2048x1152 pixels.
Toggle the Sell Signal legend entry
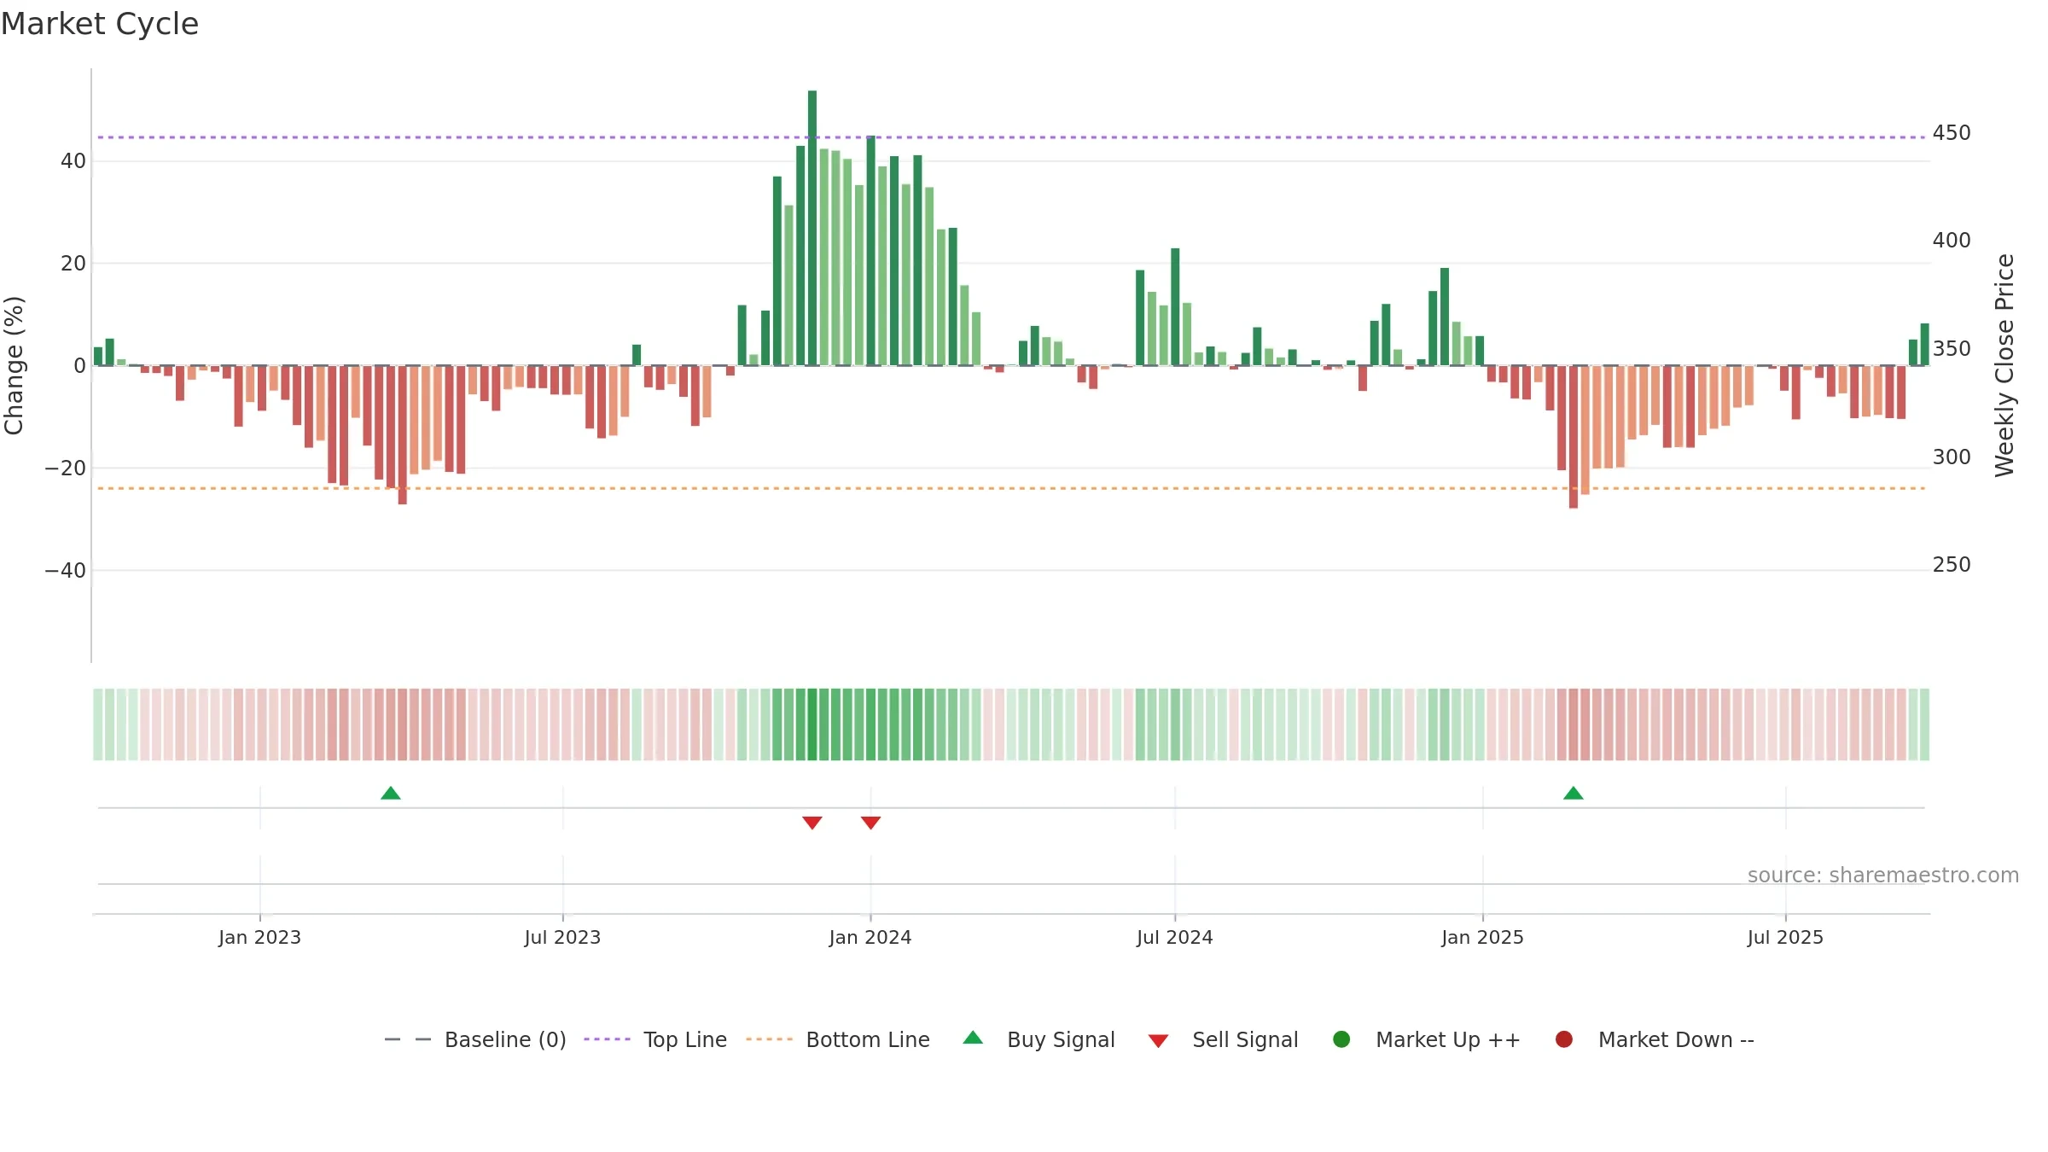coord(1223,1039)
